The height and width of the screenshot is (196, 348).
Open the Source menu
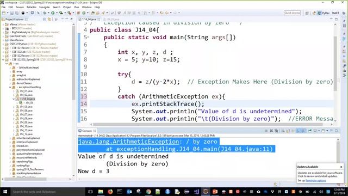pos(20,7)
